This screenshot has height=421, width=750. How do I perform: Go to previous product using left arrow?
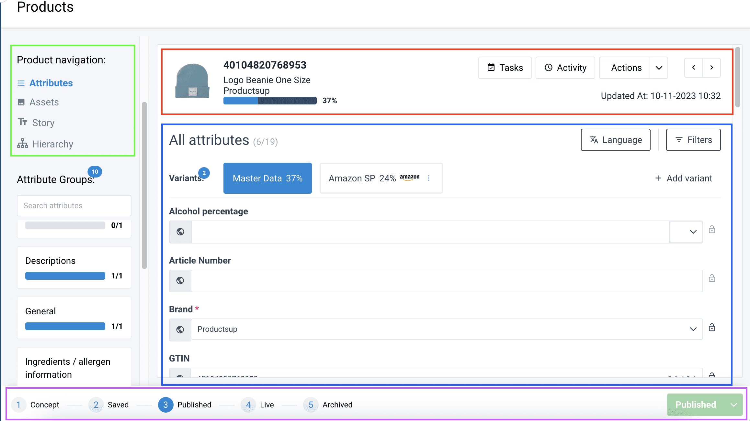click(694, 68)
